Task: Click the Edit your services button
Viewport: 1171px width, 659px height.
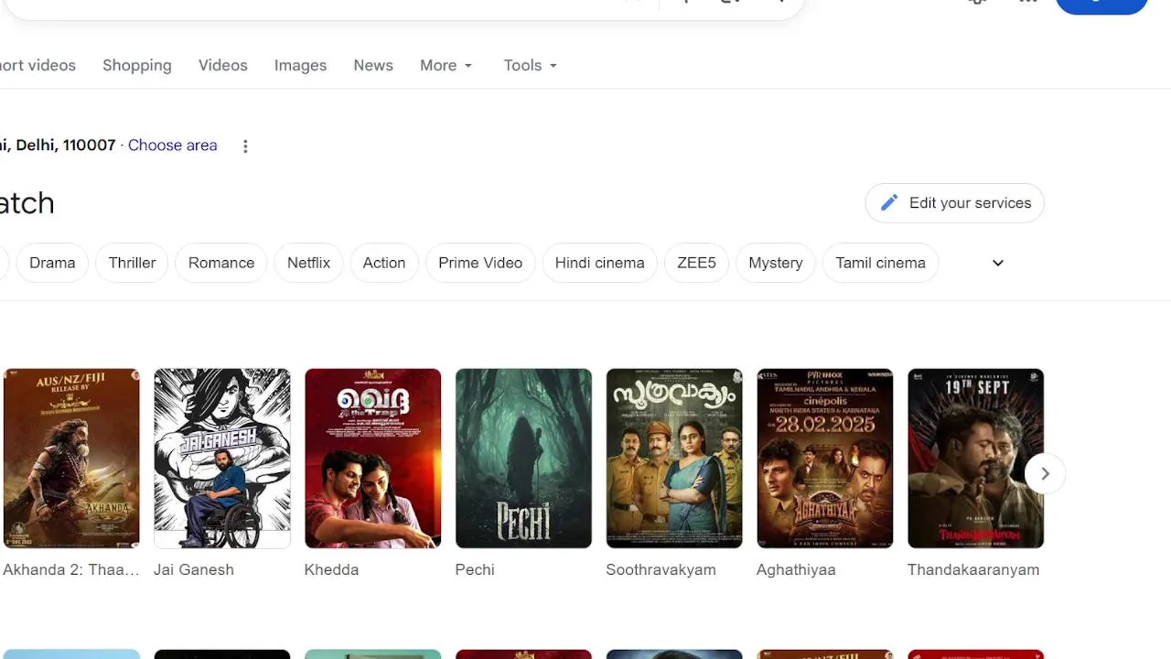Action: (954, 203)
